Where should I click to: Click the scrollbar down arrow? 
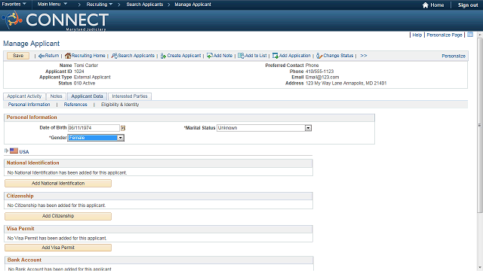click(x=480, y=268)
